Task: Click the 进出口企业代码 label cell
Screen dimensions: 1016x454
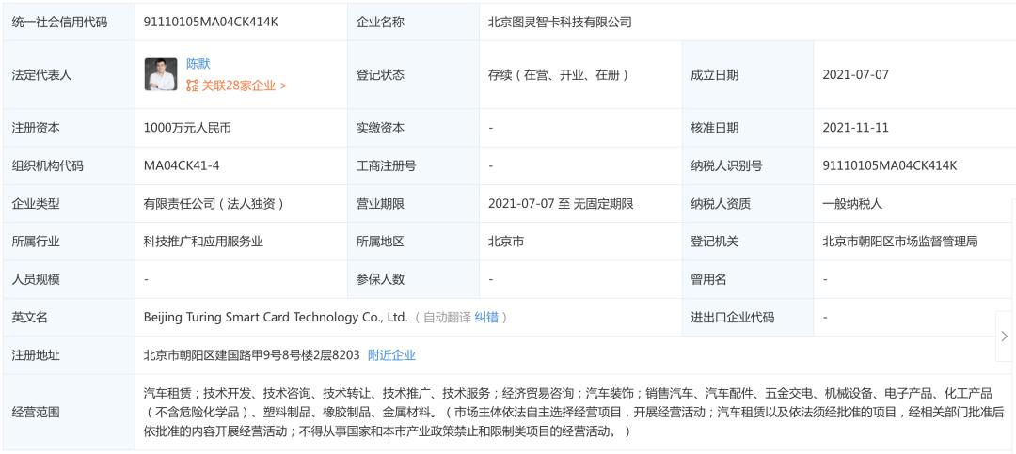Action: (x=748, y=318)
